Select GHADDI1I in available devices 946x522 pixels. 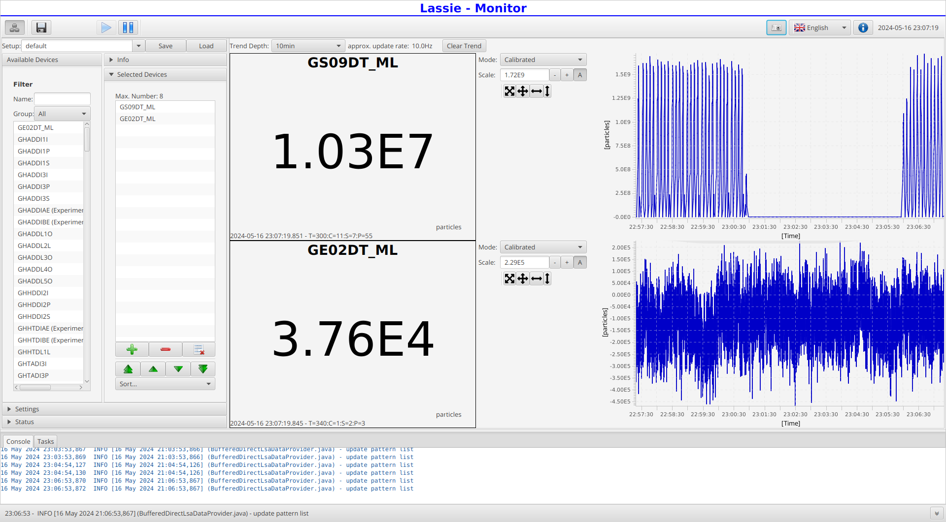point(49,139)
